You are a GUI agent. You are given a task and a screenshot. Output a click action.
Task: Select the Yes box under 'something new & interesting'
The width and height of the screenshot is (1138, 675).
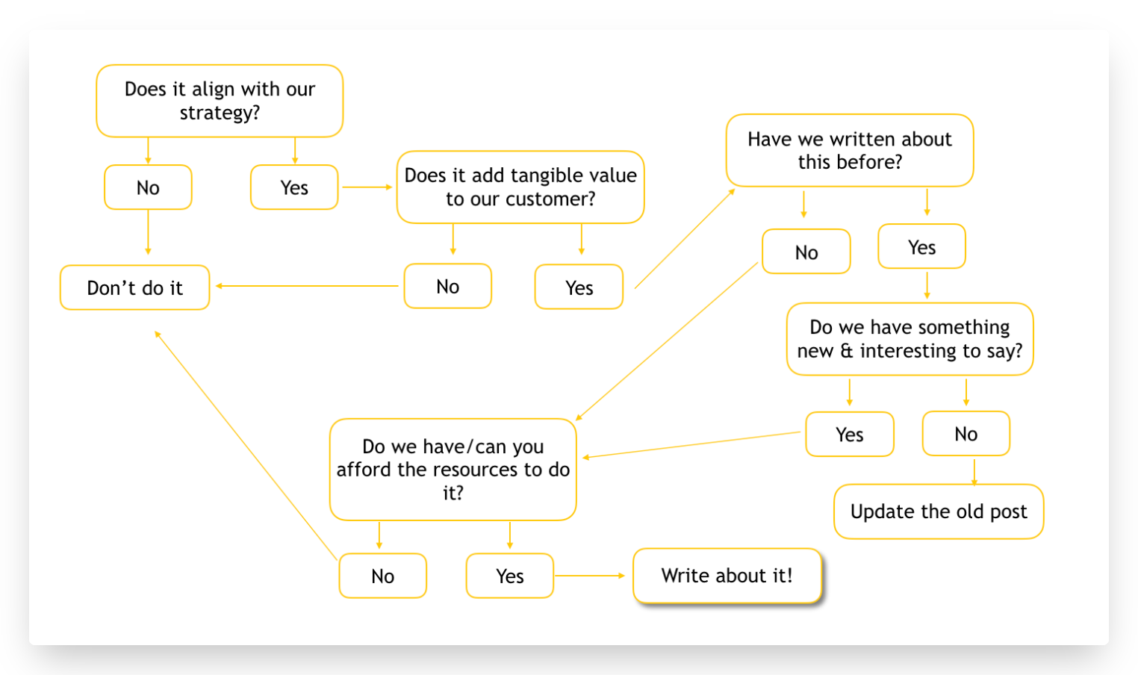850,434
